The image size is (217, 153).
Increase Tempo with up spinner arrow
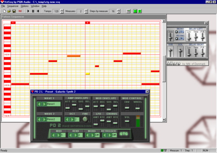coord(62,10)
